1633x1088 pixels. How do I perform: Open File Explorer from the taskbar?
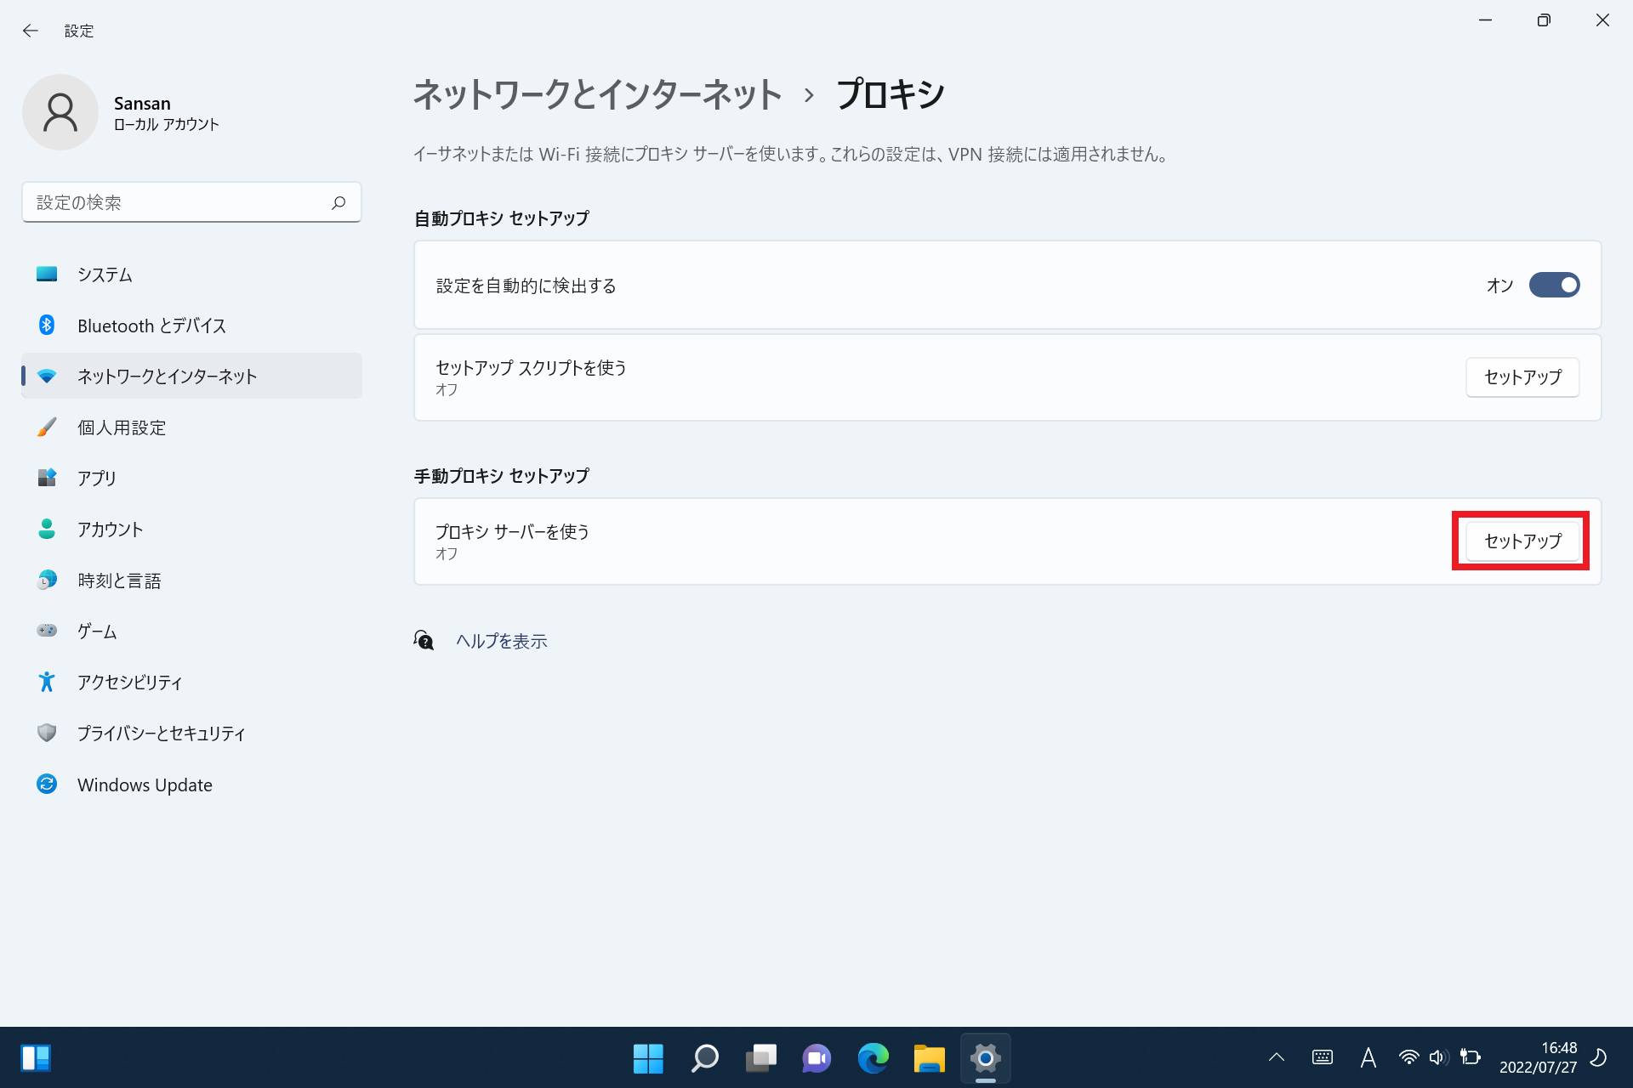(929, 1057)
